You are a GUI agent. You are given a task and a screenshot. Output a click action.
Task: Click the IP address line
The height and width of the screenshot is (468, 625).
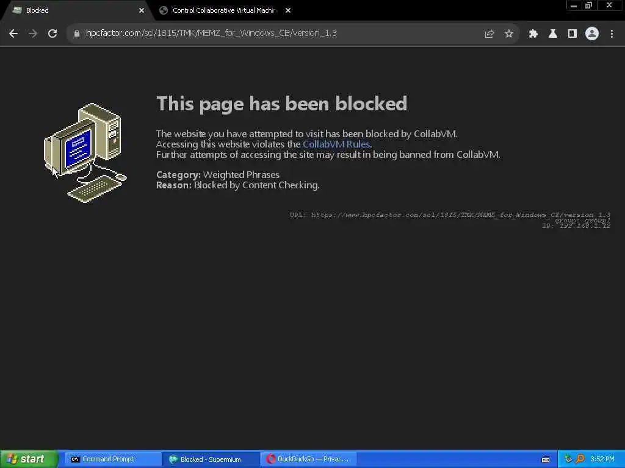(x=576, y=225)
